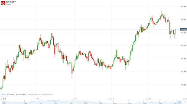This screenshot has width=187, height=104.
Task: Jump navigator to the dic. section
Action: [x=71, y=103]
